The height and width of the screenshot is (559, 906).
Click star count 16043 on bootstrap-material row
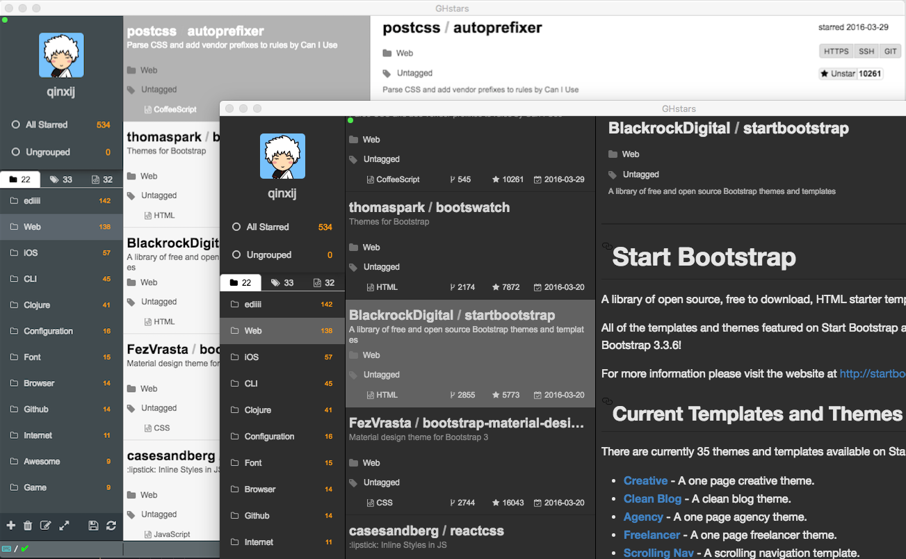tap(508, 503)
